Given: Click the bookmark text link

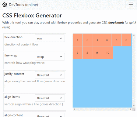Looking at the screenshot, I should click(x=117, y=23).
